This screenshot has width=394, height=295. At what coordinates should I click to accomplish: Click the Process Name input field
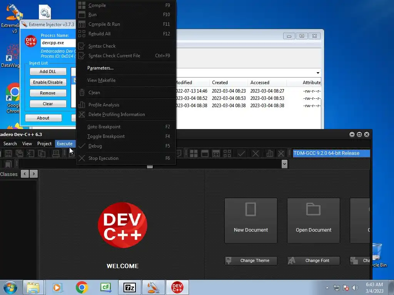click(x=58, y=43)
